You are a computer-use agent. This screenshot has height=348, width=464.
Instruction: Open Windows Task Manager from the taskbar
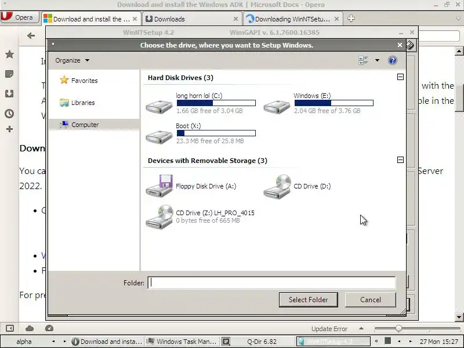click(182, 342)
